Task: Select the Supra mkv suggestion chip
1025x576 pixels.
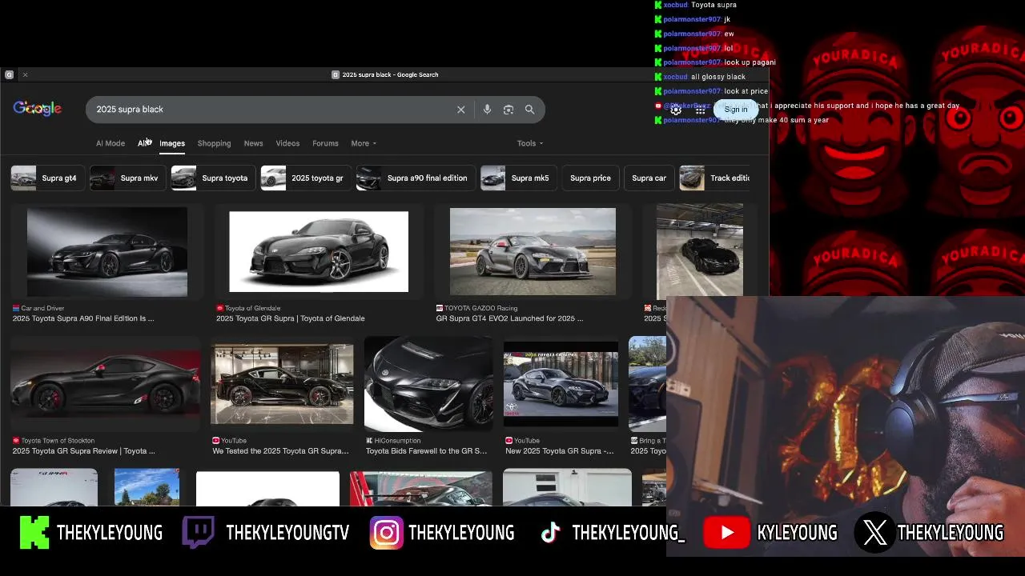Action: click(x=127, y=178)
